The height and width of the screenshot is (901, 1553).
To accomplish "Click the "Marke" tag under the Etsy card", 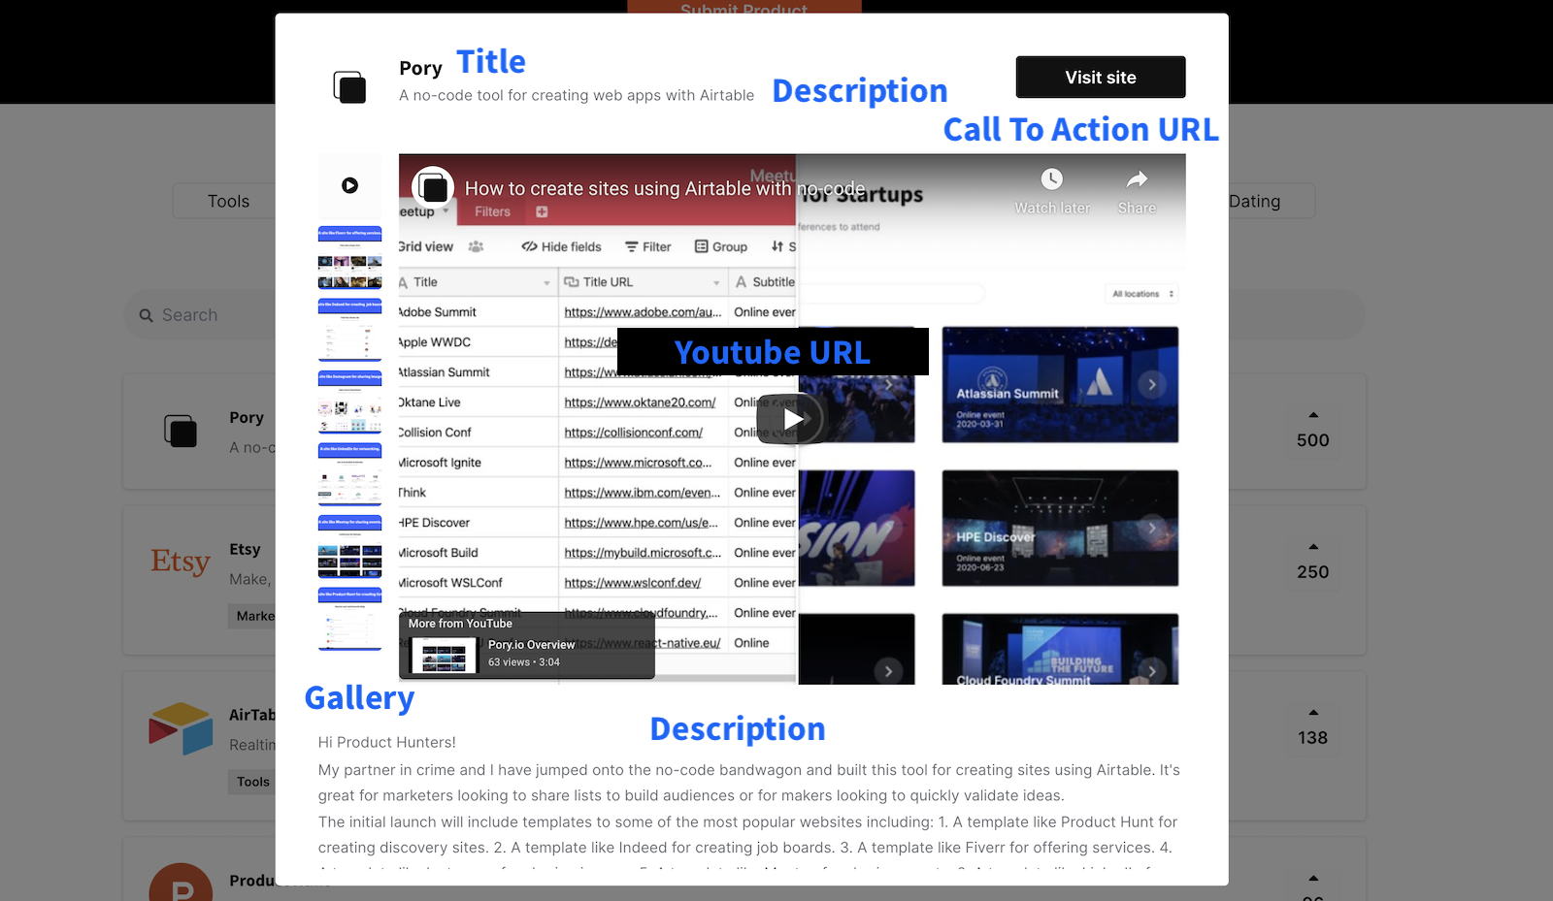I will 253,616.
